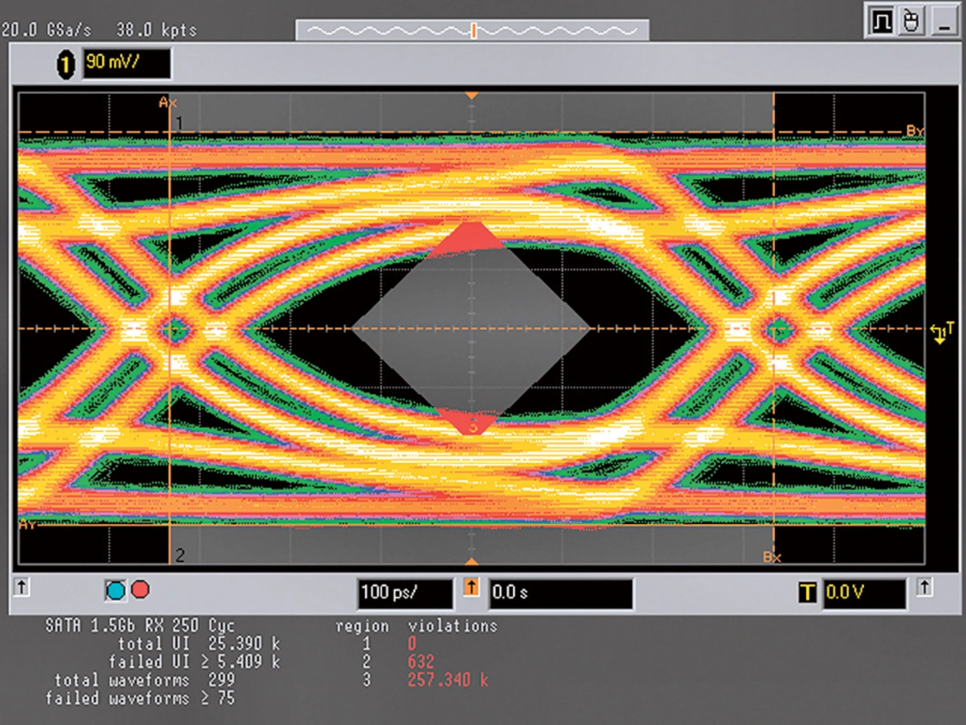Click the 0.0 s horizontal delay field
966x725 pixels.
[x=560, y=593]
